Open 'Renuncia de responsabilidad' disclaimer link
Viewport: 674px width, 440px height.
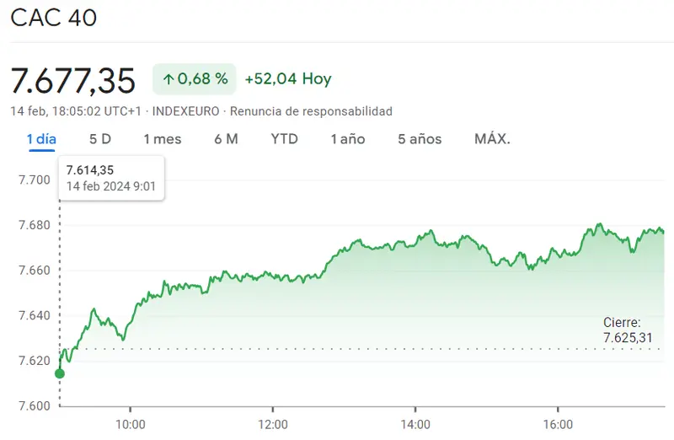(311, 111)
